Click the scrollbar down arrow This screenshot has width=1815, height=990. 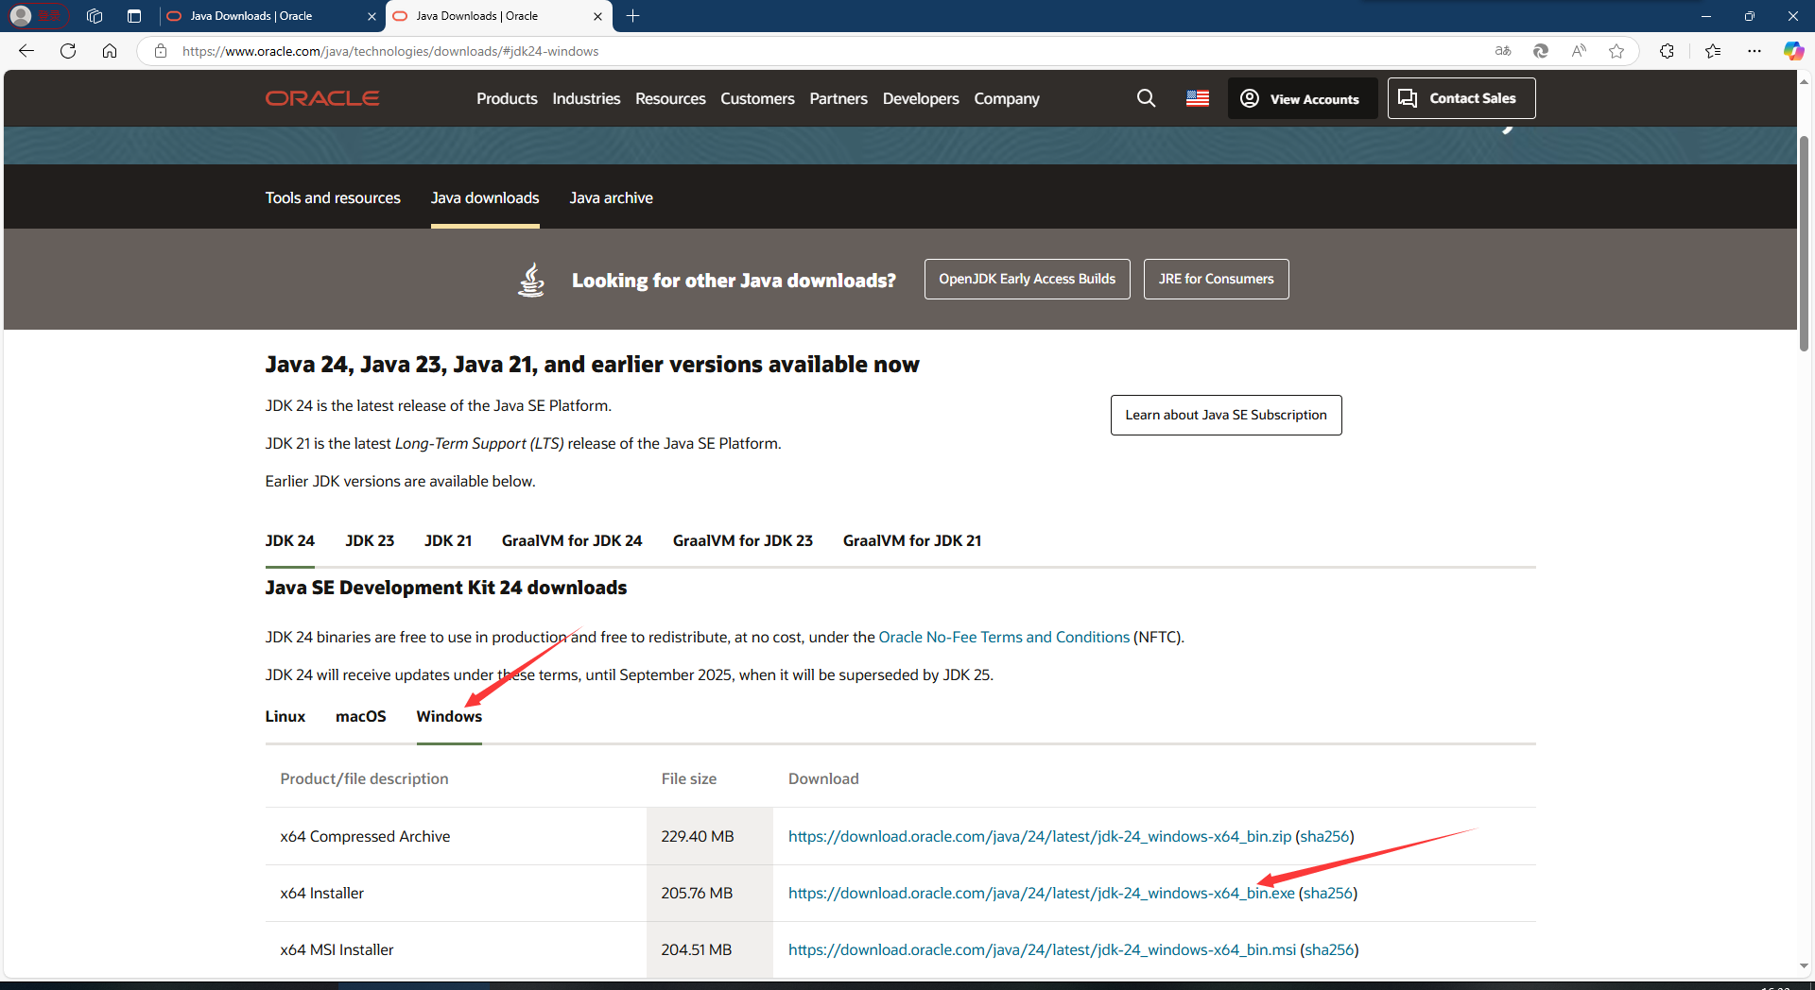point(1804,965)
